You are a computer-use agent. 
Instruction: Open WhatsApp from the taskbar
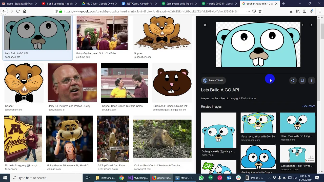(x=201, y=178)
